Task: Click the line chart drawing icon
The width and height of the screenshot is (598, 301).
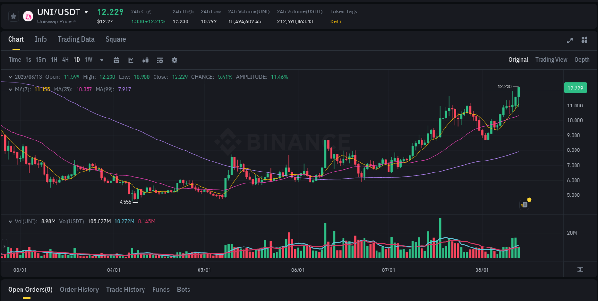Action: 131,60
